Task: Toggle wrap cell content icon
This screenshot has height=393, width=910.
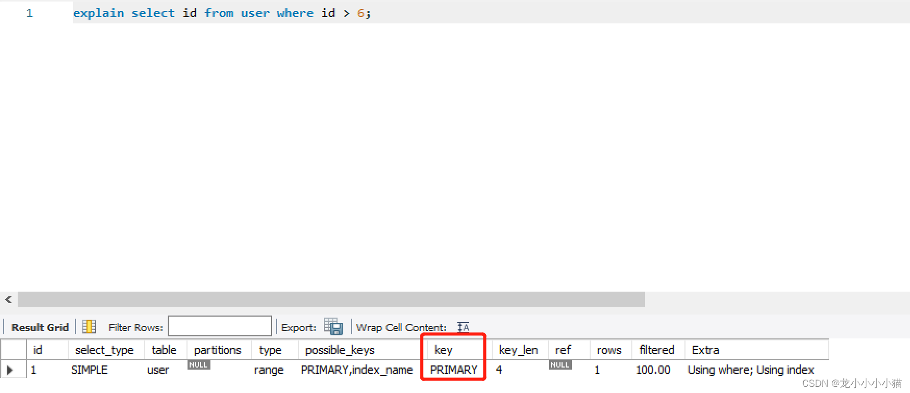Action: point(463,327)
